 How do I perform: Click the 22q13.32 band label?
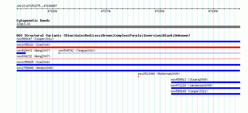(x=23, y=24)
